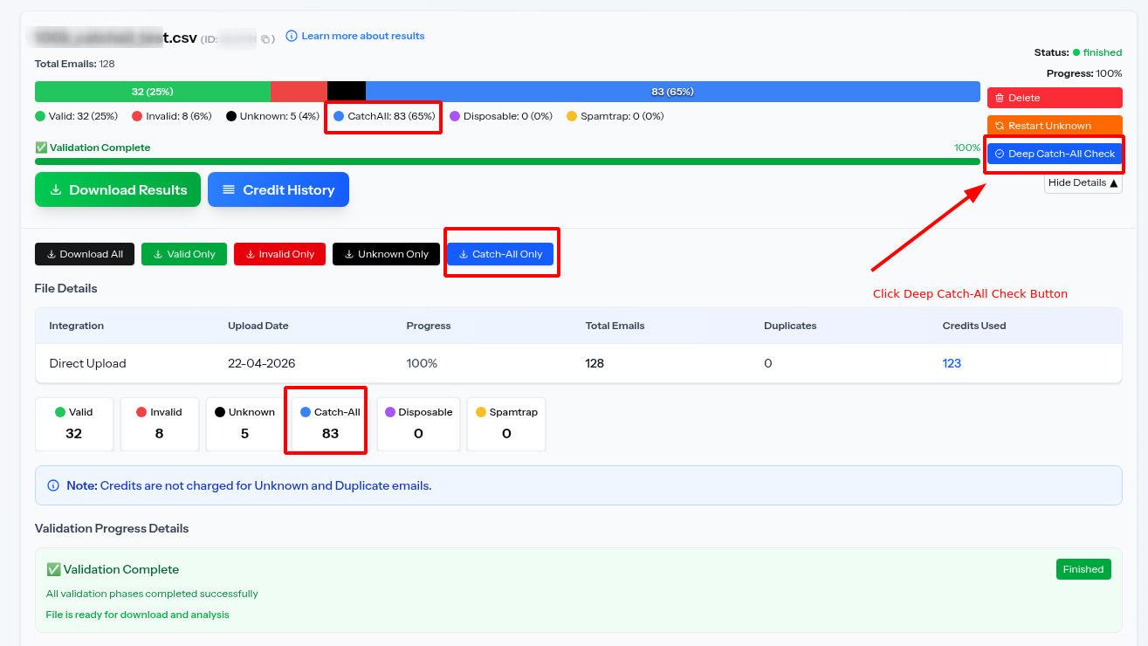Screen dimensions: 1148x646
Task: Click the green Finished status badge
Action: tap(1083, 569)
